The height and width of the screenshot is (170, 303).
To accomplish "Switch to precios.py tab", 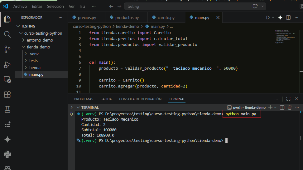I will (86, 17).
